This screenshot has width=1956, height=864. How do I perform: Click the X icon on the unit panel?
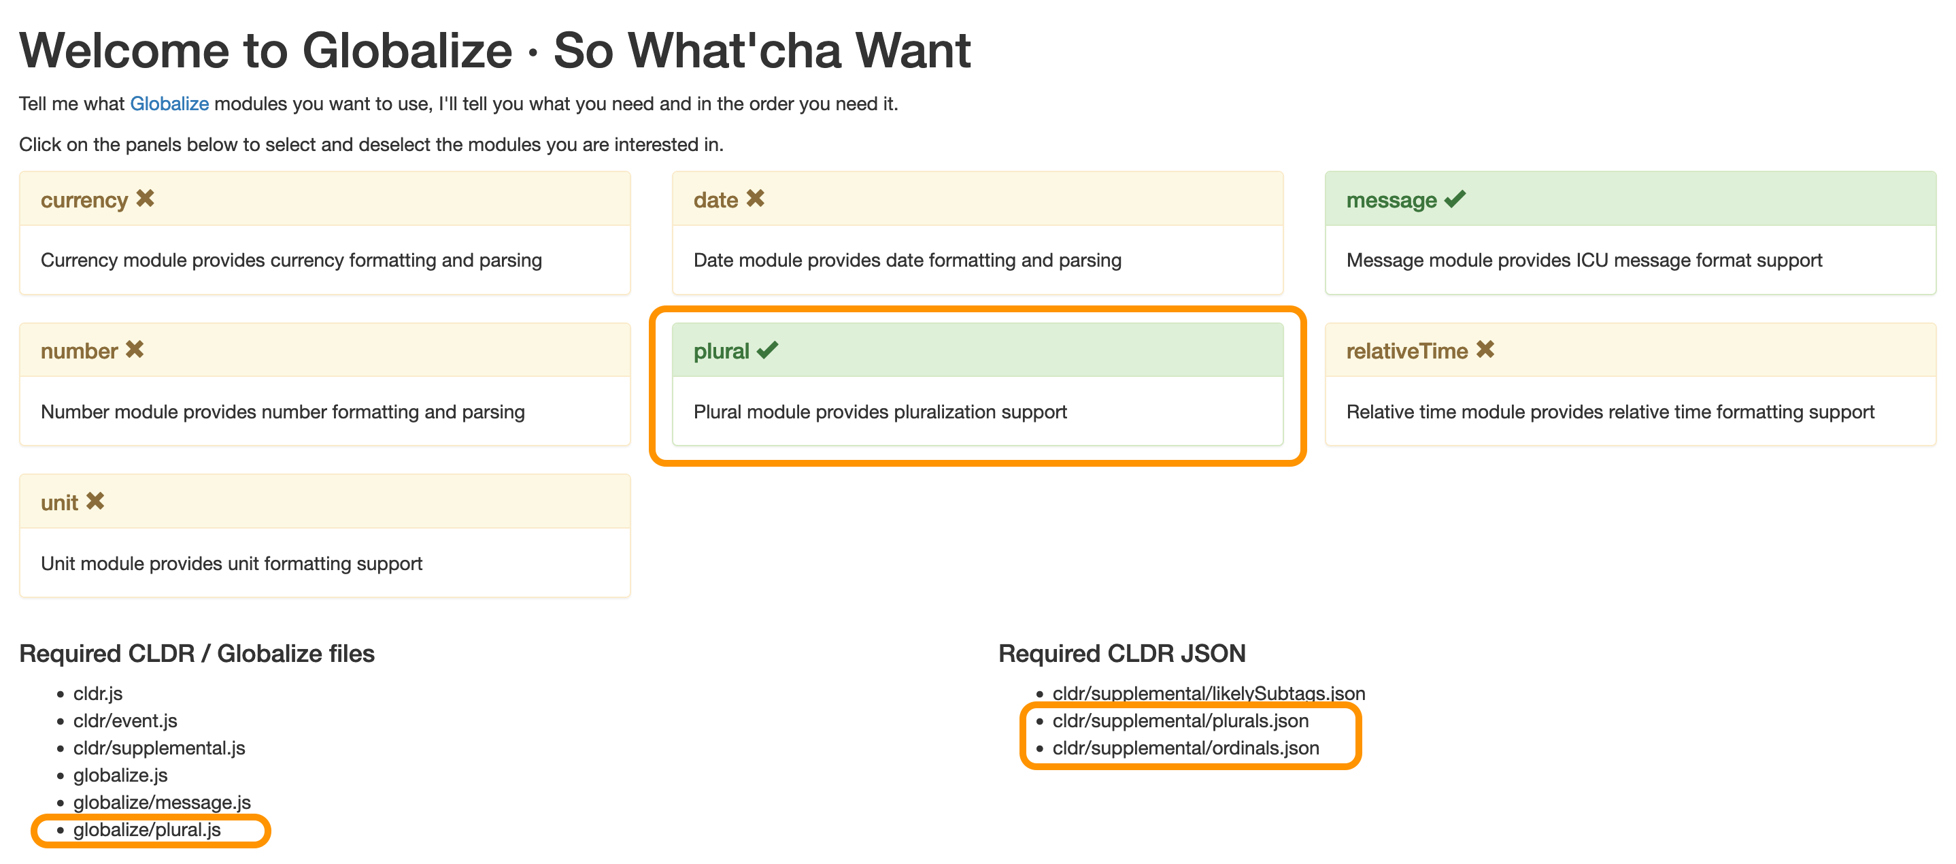click(x=96, y=501)
